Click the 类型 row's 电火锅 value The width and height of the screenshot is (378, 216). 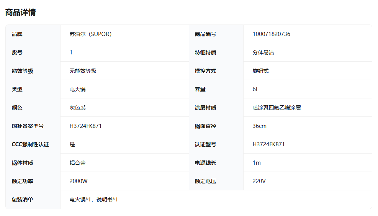[77, 89]
